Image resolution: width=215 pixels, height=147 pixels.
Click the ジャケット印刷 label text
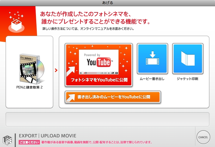[188, 79]
